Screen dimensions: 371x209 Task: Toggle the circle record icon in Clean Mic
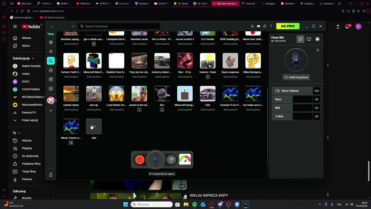pos(317,39)
